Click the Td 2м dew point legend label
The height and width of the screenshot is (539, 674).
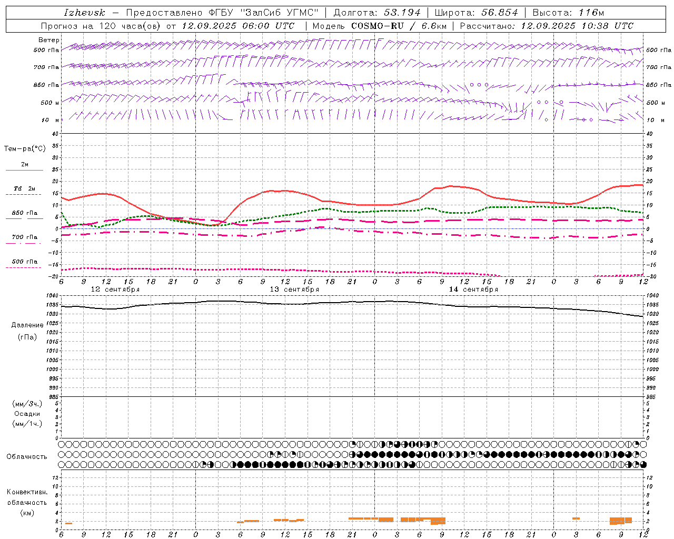click(x=25, y=188)
